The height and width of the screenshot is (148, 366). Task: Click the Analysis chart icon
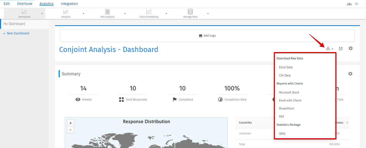[66, 12]
